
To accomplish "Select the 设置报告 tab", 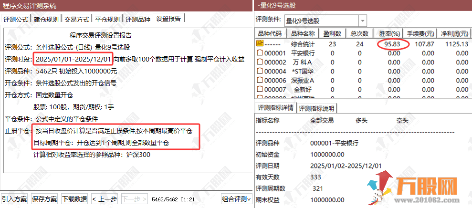I will tap(168, 18).
